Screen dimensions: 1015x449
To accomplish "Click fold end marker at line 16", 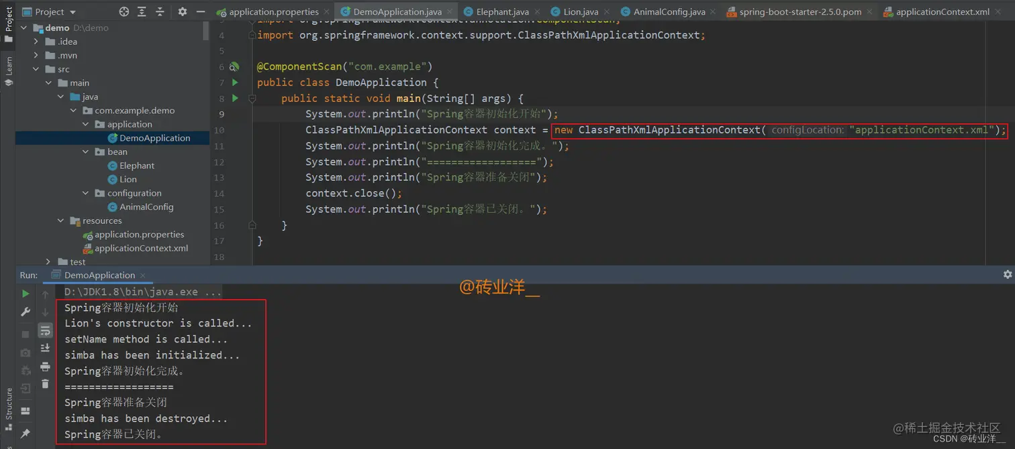I will (x=252, y=225).
